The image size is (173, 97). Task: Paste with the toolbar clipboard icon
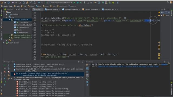tap(27, 2)
